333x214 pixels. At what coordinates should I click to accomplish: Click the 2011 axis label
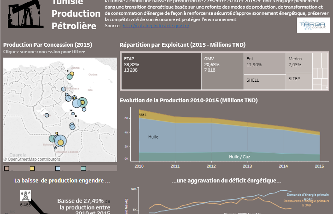175,166
